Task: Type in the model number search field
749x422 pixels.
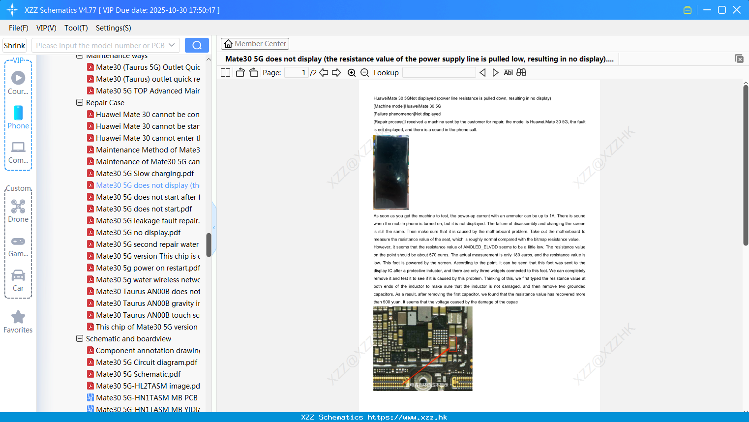Action: [100, 45]
